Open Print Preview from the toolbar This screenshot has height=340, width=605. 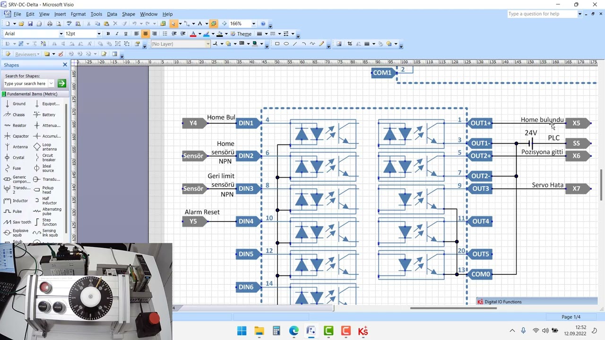click(x=59, y=24)
